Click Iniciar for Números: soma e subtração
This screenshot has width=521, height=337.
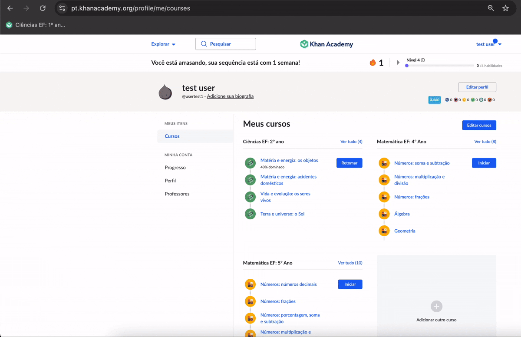click(x=484, y=163)
